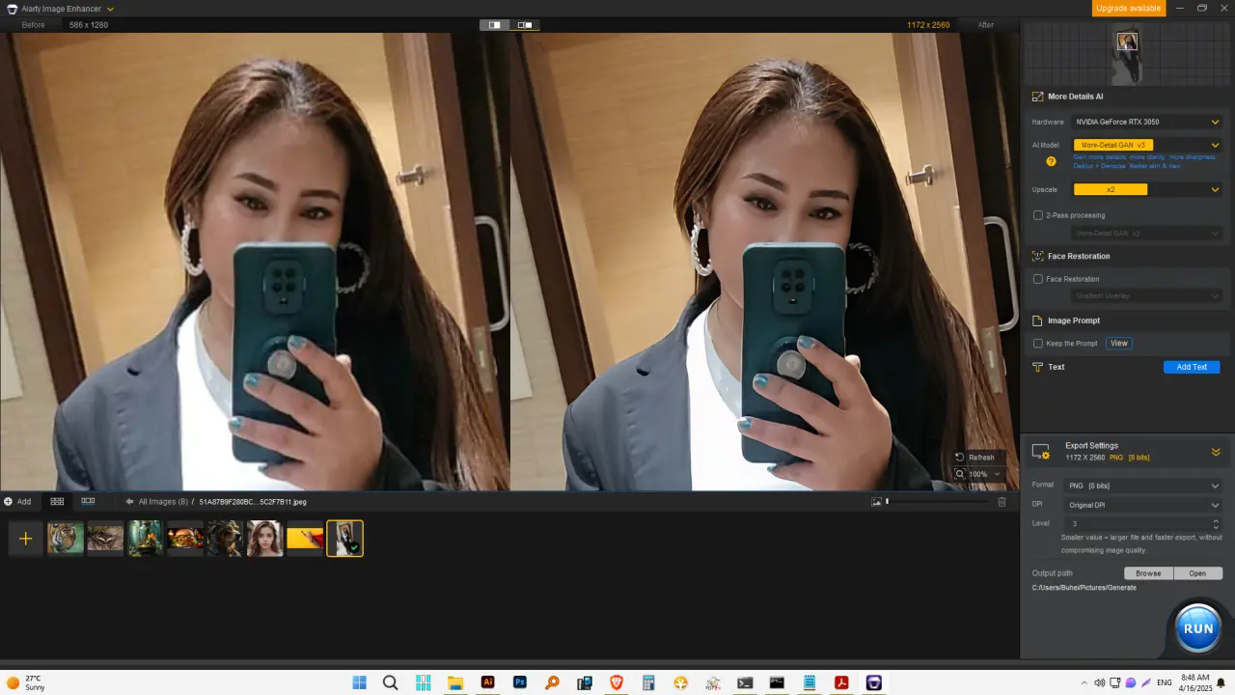Tick the Keep the Prompt checkbox
Image resolution: width=1235 pixels, height=695 pixels.
1038,344
